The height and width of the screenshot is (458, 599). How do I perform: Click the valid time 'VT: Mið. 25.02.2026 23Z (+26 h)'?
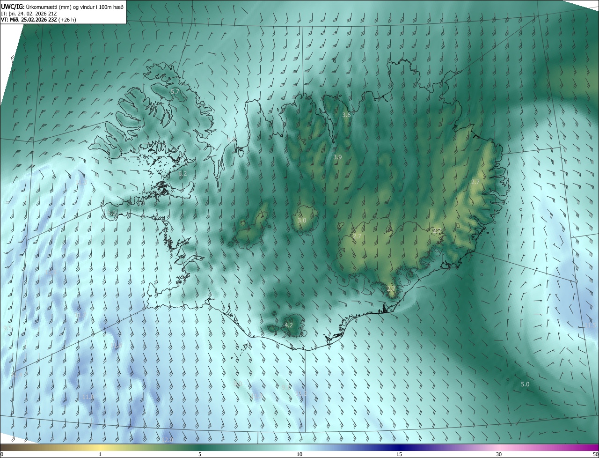coord(38,20)
